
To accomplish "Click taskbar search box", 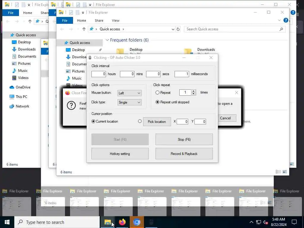I will pos(57,222).
